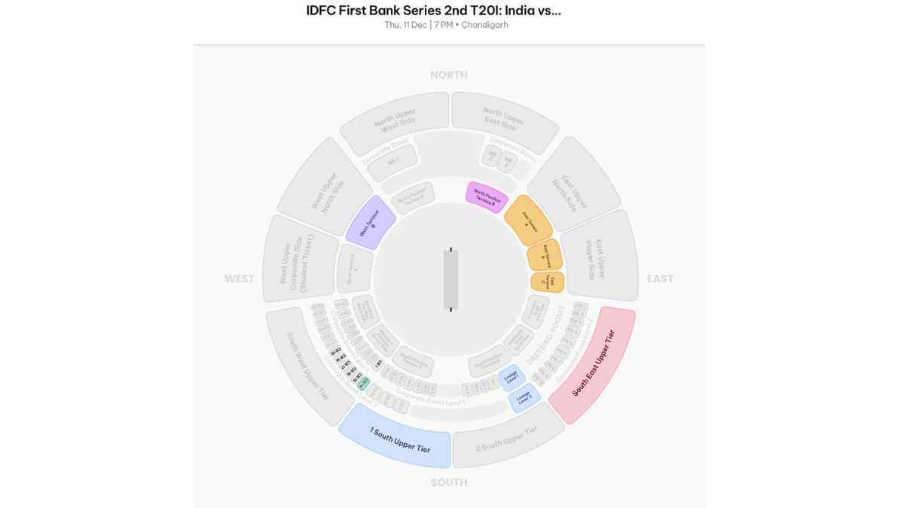904x508 pixels.
Task: Click the 2 South Upper Tier section
Action: tap(507, 439)
